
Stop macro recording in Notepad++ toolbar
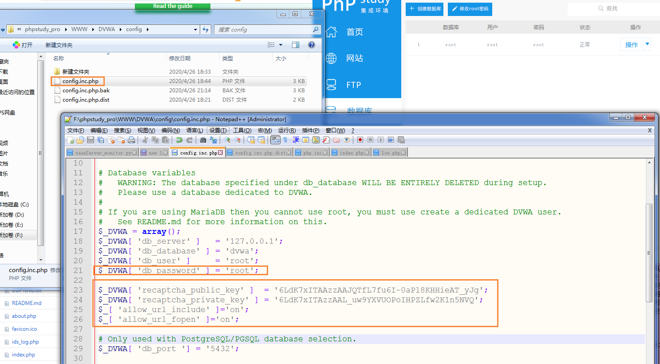pyautogui.click(x=370, y=140)
